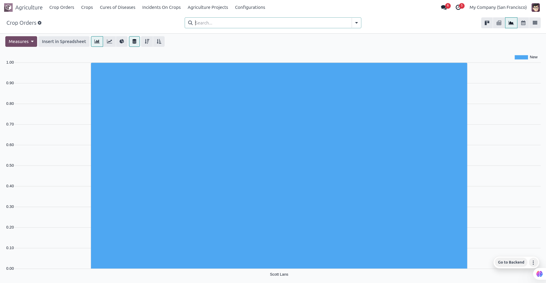Image resolution: width=546 pixels, height=283 pixels.
Task: Toggle the New series in legend
Action: click(526, 57)
